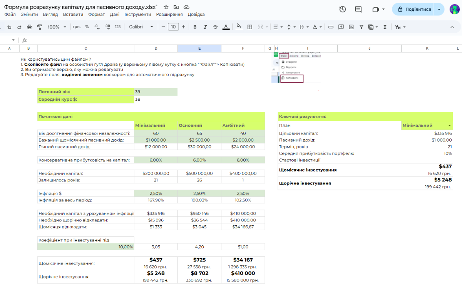Viewport: 462px width, 288px height.
Task: Increase font size with plus button
Action: click(184, 27)
